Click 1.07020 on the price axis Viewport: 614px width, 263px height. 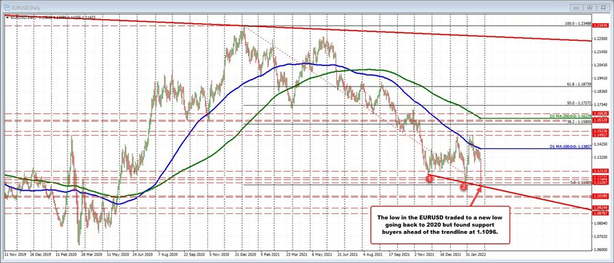600,236
